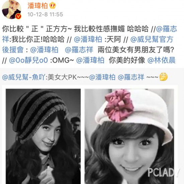Tap the orange verified V badge
The width and height of the screenshot is (184, 184).
point(18,16)
